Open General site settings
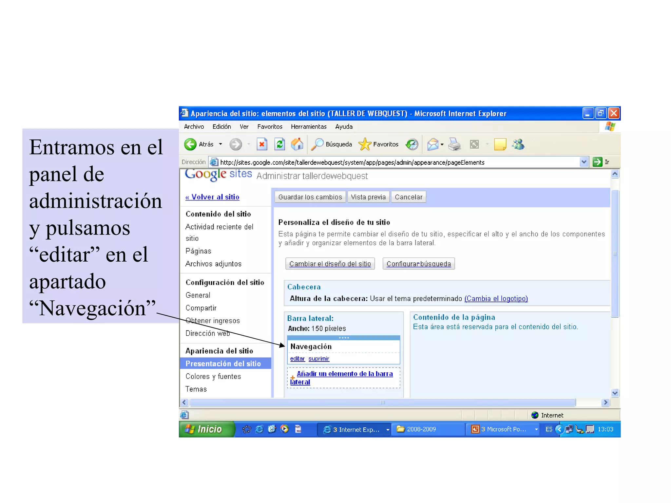The width and height of the screenshot is (671, 503). point(198,295)
